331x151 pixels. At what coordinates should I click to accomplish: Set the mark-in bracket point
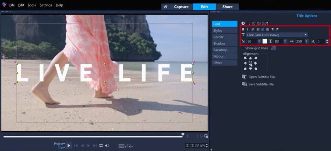[188, 136]
